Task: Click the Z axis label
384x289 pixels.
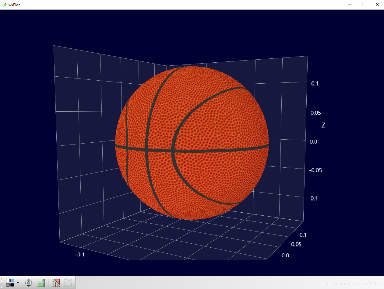Action: pyautogui.click(x=323, y=125)
